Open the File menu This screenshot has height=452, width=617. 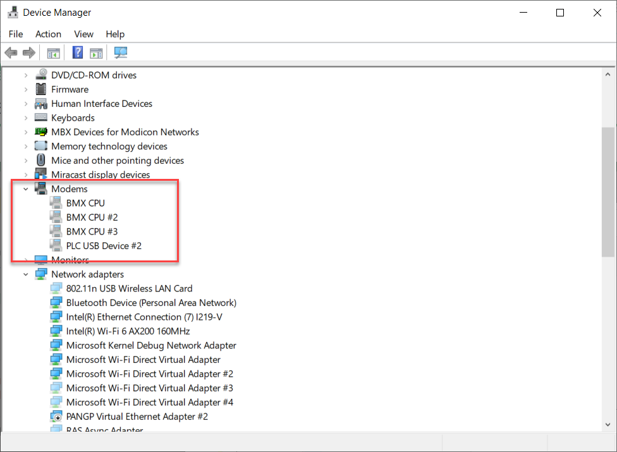[x=16, y=34]
